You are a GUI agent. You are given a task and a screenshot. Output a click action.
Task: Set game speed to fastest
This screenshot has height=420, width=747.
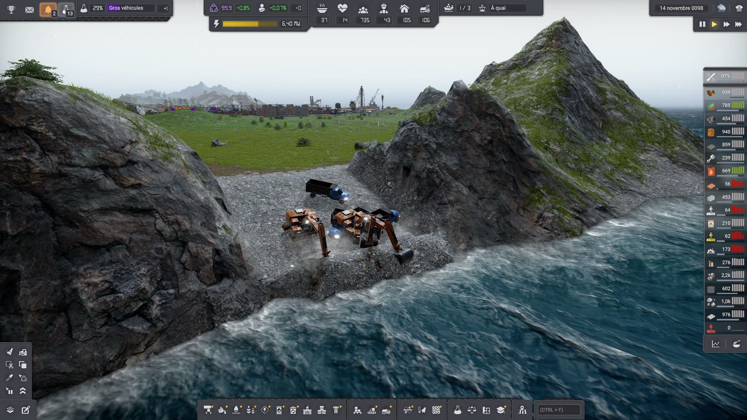[738, 24]
